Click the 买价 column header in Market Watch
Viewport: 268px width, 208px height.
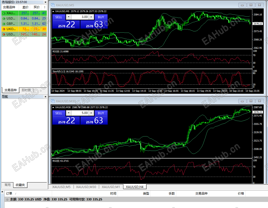click(x=36, y=7)
